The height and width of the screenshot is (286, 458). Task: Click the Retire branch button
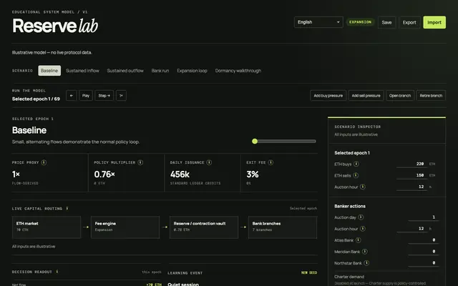431,95
